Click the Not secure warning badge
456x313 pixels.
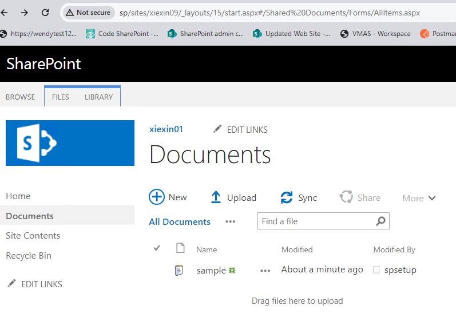(89, 13)
